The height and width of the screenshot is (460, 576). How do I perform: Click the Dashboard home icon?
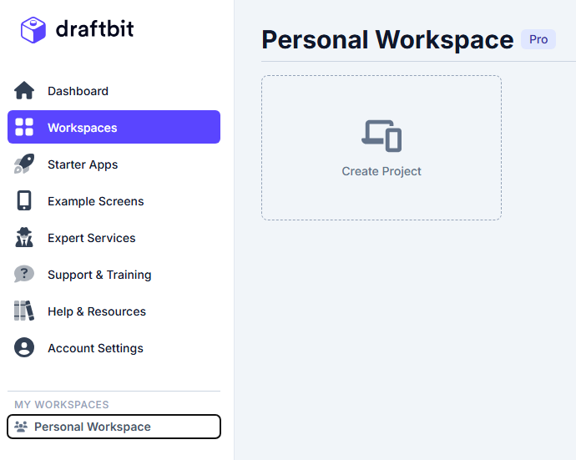[x=24, y=90]
